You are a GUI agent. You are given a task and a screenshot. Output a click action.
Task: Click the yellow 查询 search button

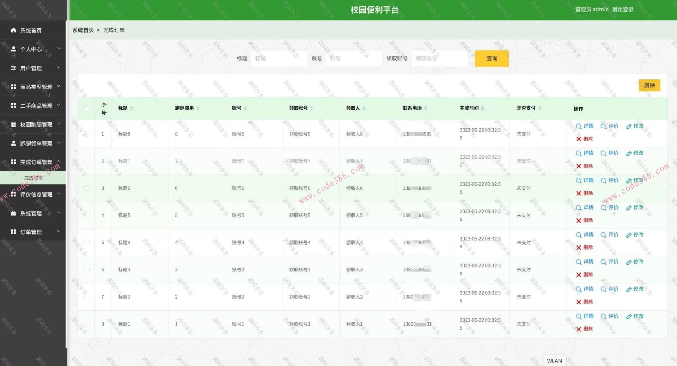(492, 59)
